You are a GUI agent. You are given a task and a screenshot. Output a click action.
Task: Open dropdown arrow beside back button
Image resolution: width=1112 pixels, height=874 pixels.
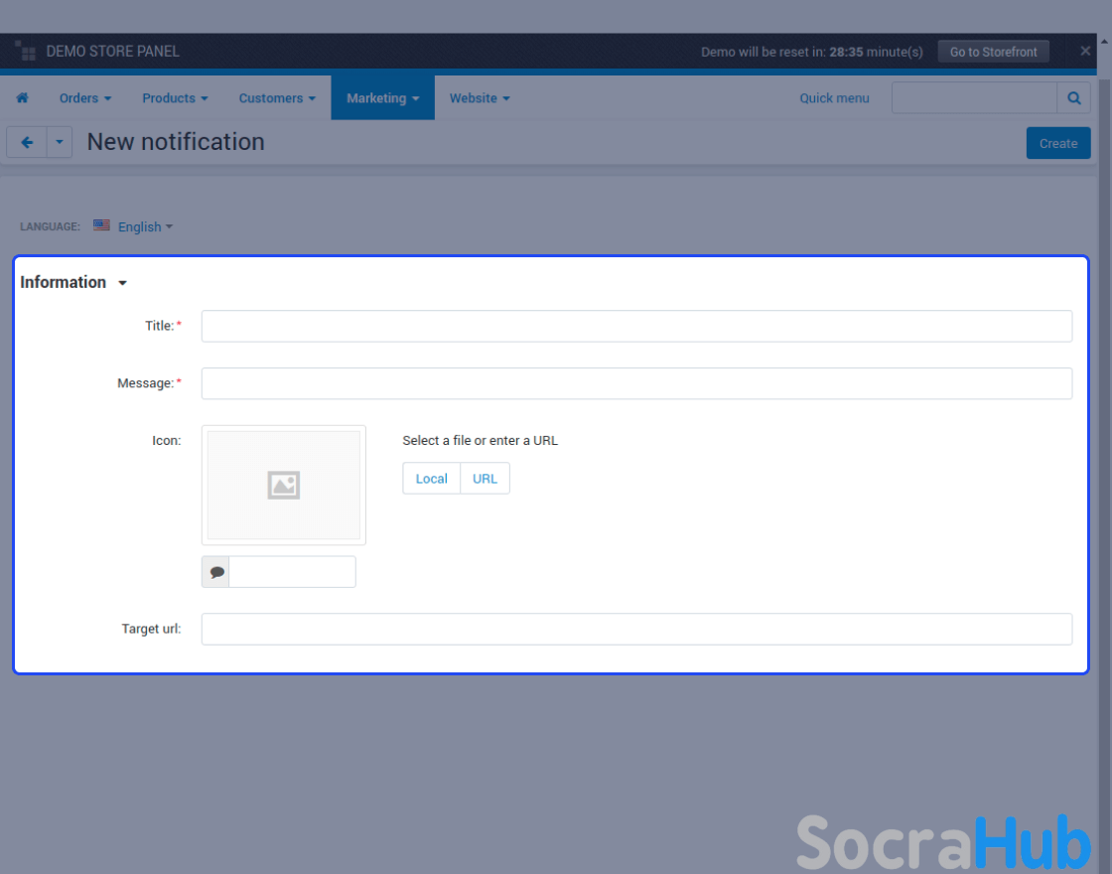click(x=60, y=143)
